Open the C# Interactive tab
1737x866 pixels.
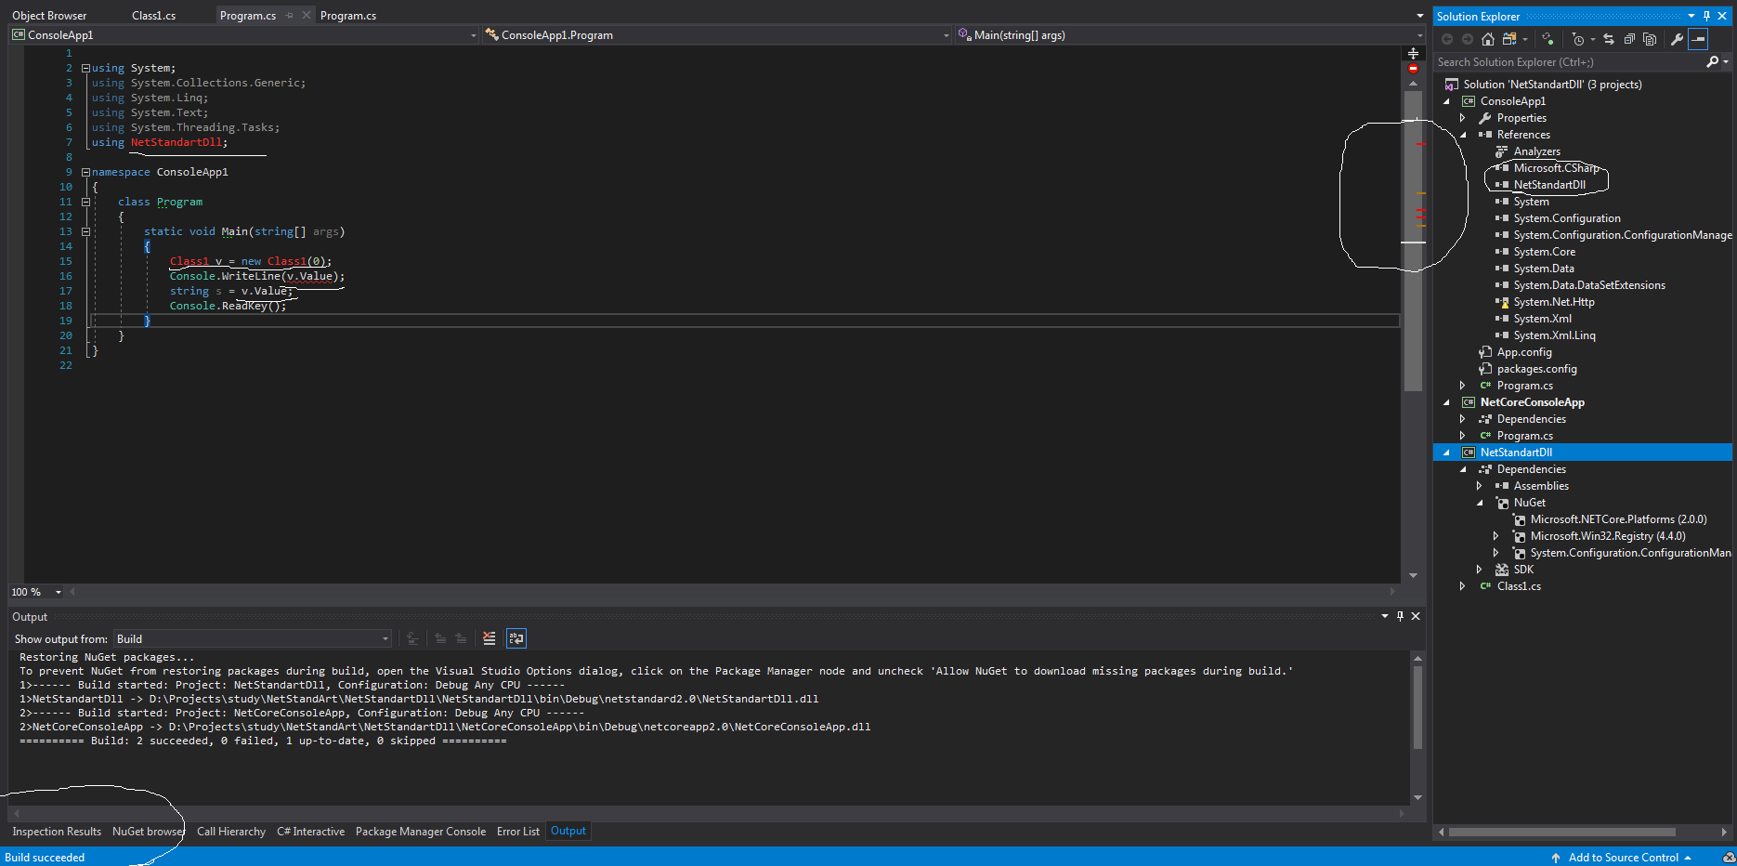point(310,832)
